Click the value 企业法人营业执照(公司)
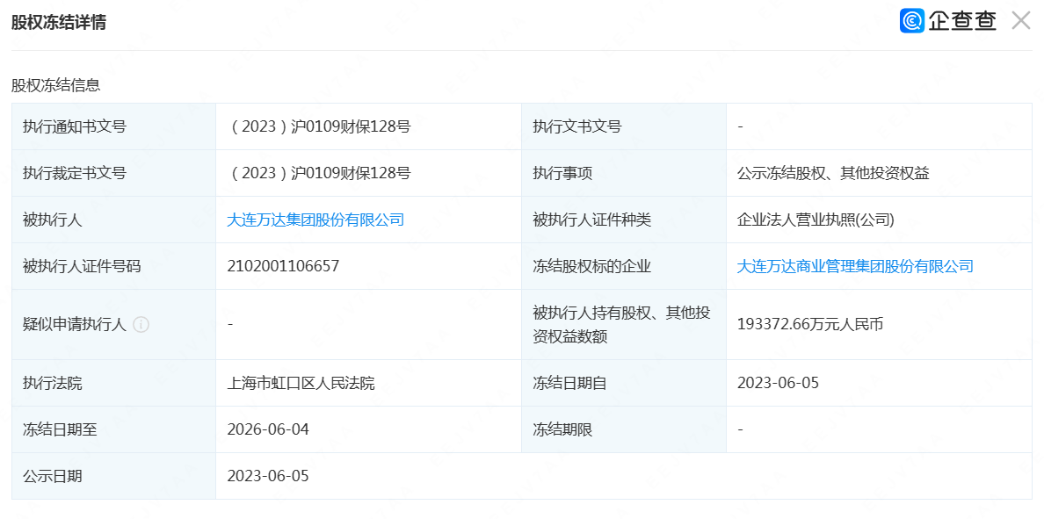The image size is (1044, 519). [816, 220]
